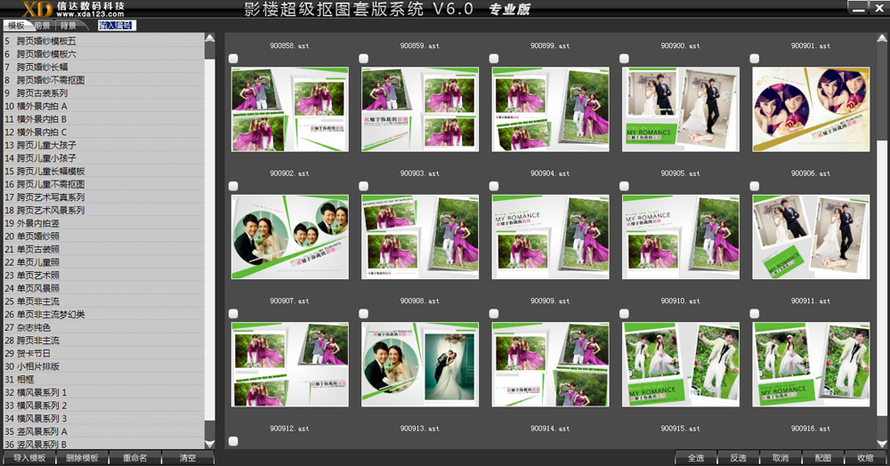The image size is (890, 466).
Task: Tick the checkbox for 900907.ast
Action: click(x=233, y=314)
